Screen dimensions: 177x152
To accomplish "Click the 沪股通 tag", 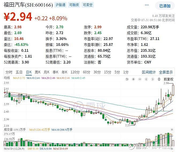I will pyautogui.click(x=60, y=5).
